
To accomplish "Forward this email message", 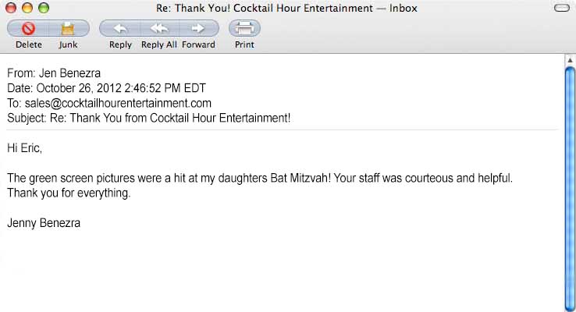I will coord(198,29).
